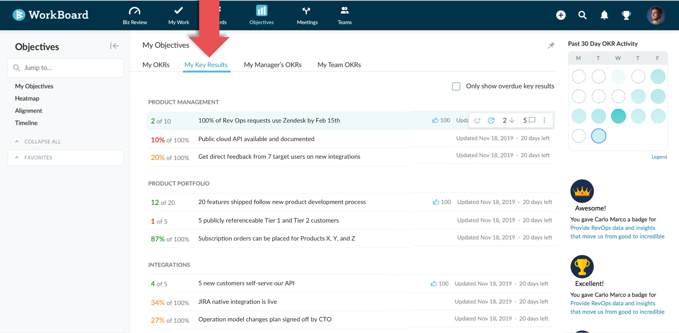Open comments on the Zendesk key result
This screenshot has width=679, height=333.
tap(529, 120)
